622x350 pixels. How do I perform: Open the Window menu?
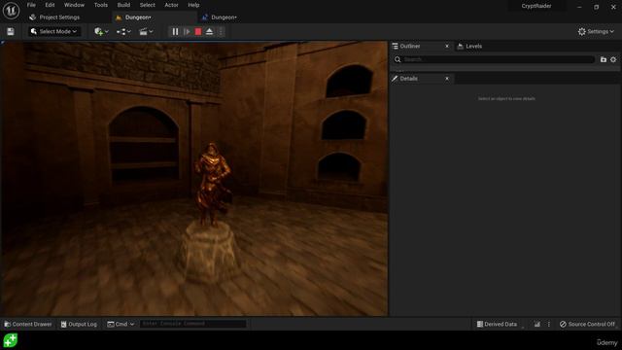(x=74, y=5)
